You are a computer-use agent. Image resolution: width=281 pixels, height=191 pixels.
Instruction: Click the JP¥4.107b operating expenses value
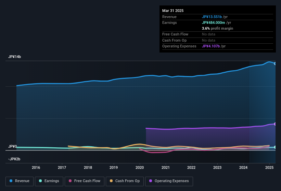pyautogui.click(x=211, y=46)
